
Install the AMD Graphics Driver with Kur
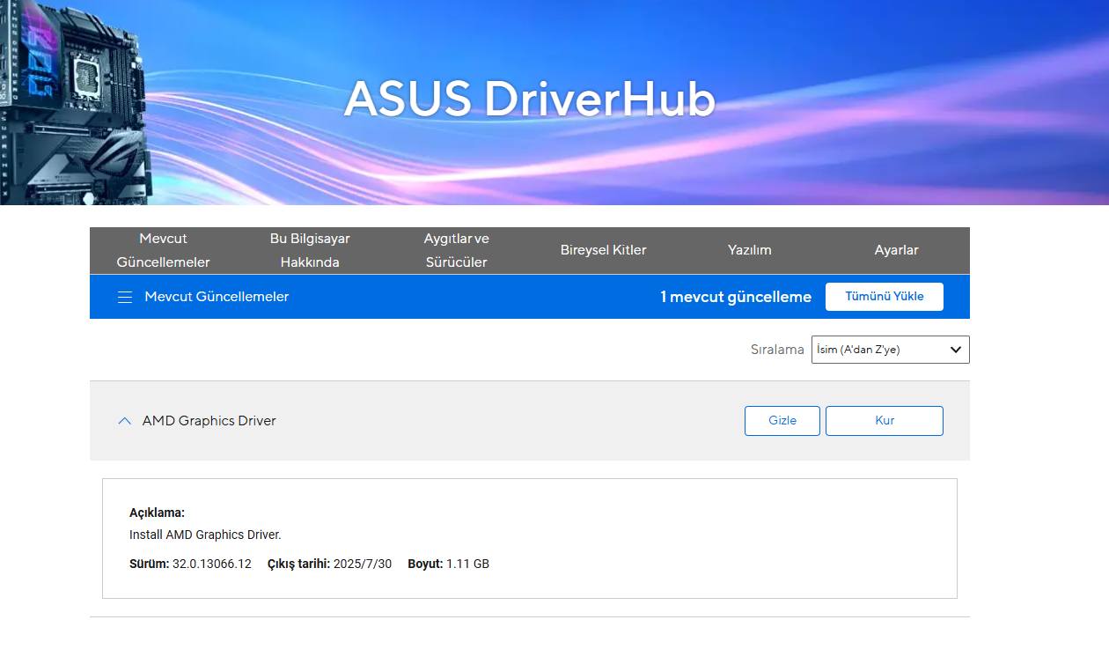[x=885, y=421]
